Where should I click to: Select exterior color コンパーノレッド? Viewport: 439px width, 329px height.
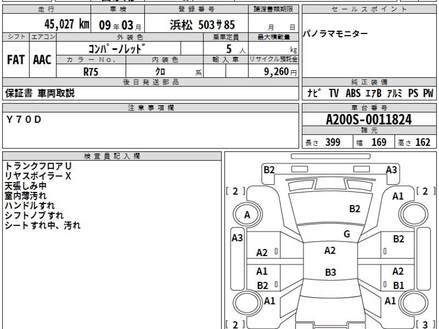point(117,48)
